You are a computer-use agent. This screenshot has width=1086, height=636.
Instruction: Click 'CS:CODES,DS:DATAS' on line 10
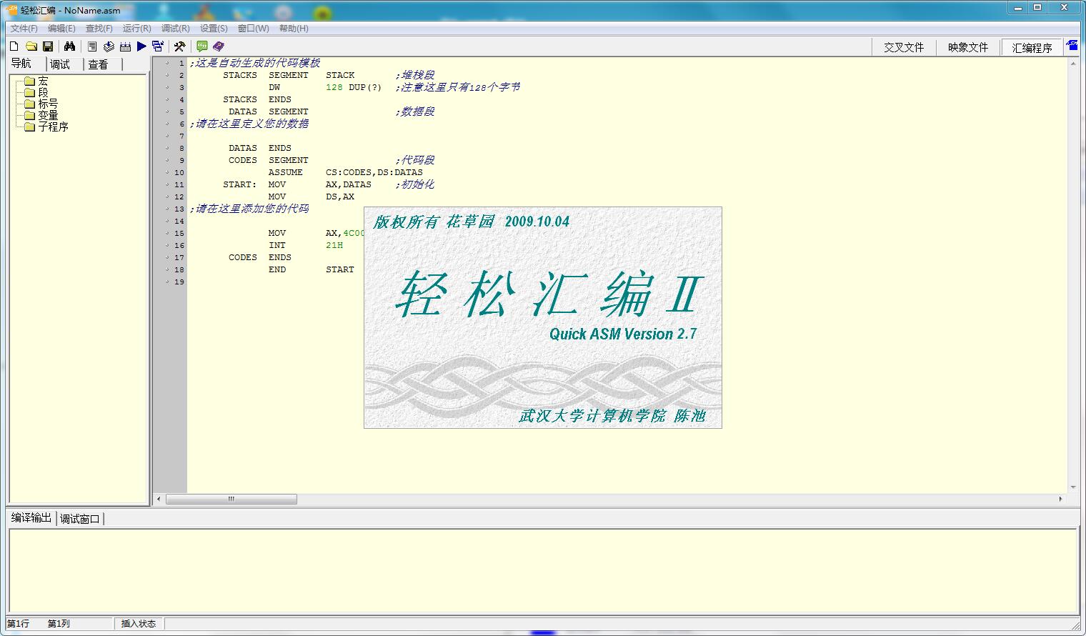[x=374, y=172]
